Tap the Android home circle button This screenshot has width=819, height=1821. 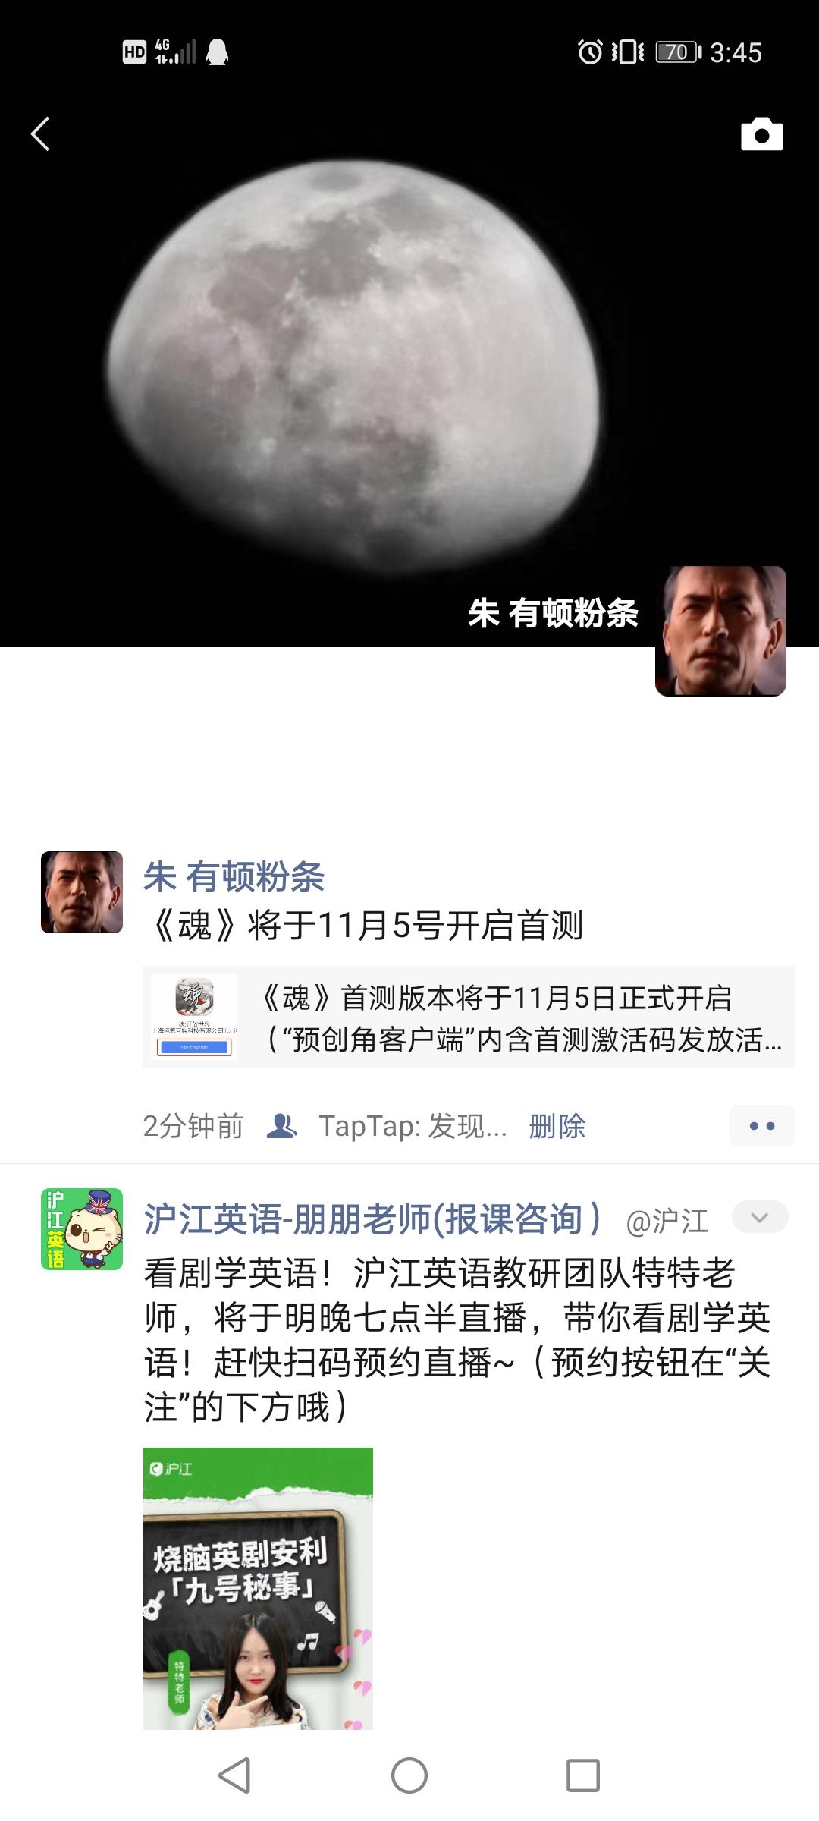click(x=409, y=1775)
